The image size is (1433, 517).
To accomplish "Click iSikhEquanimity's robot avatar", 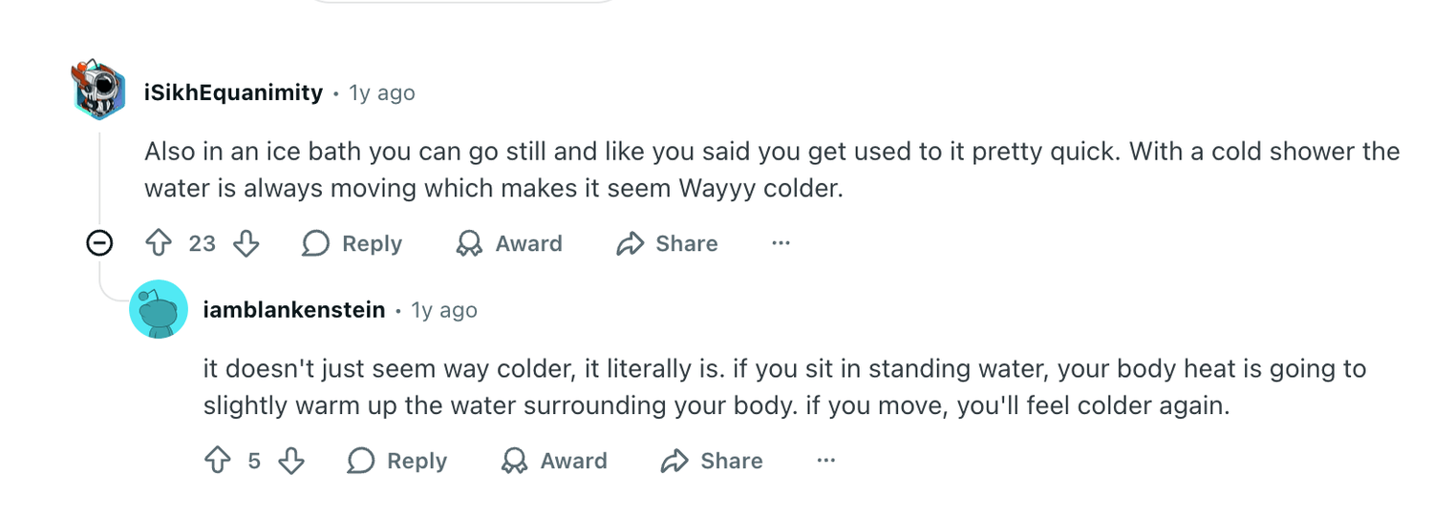I will (x=99, y=91).
